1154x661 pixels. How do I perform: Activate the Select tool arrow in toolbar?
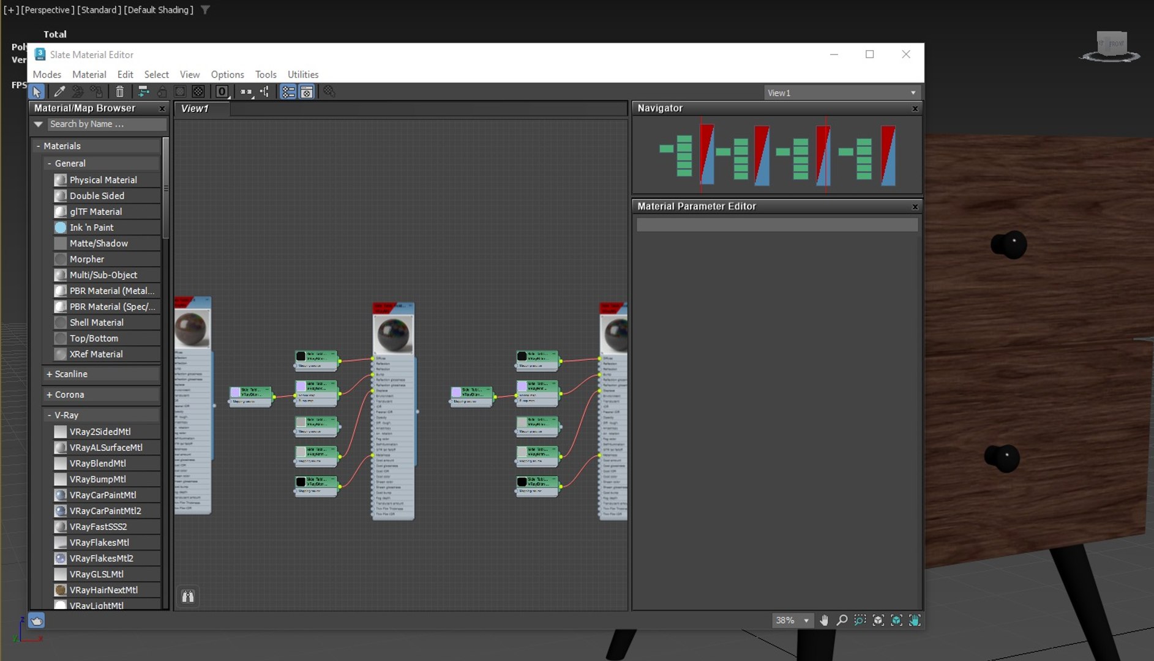(37, 92)
